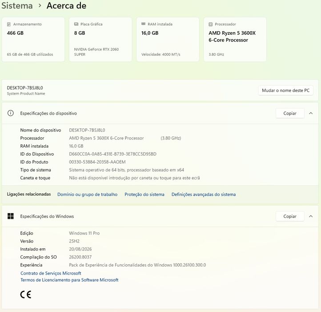Select the RAM instalada value 16,0 GB
321x312 pixels.
pos(76,146)
